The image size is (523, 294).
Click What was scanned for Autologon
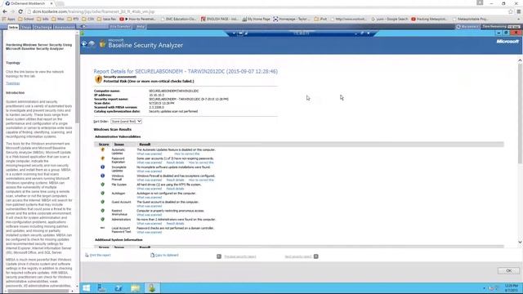149,198
